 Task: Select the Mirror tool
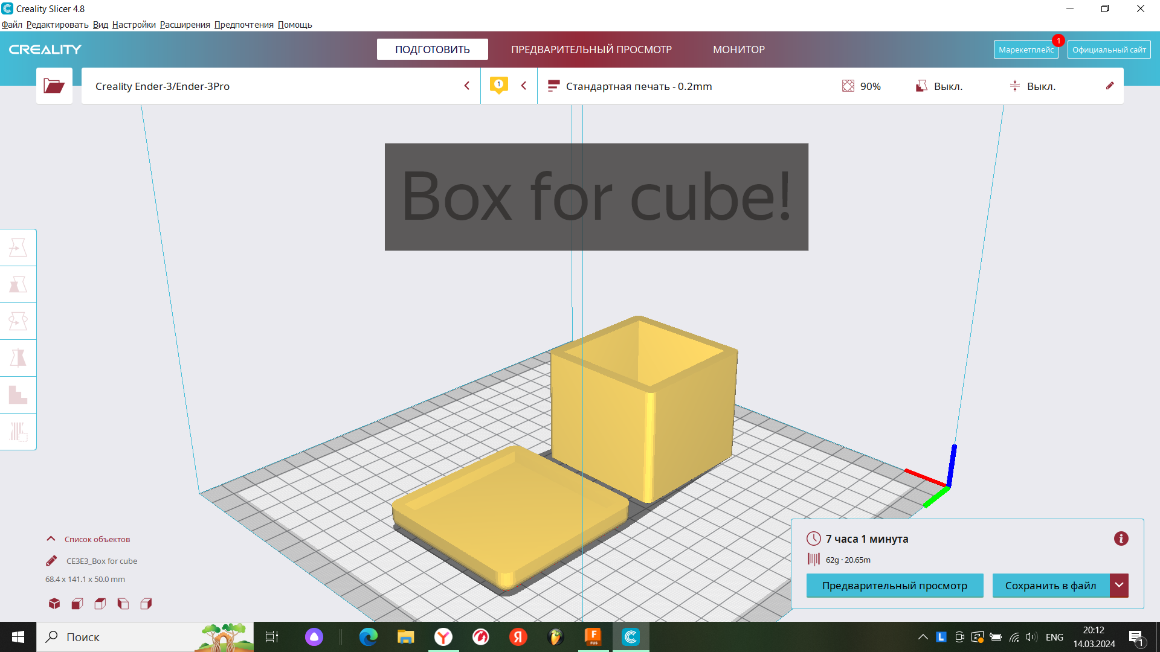18,358
